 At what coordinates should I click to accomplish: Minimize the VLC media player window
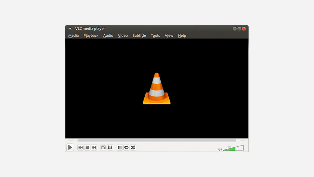(x=234, y=29)
